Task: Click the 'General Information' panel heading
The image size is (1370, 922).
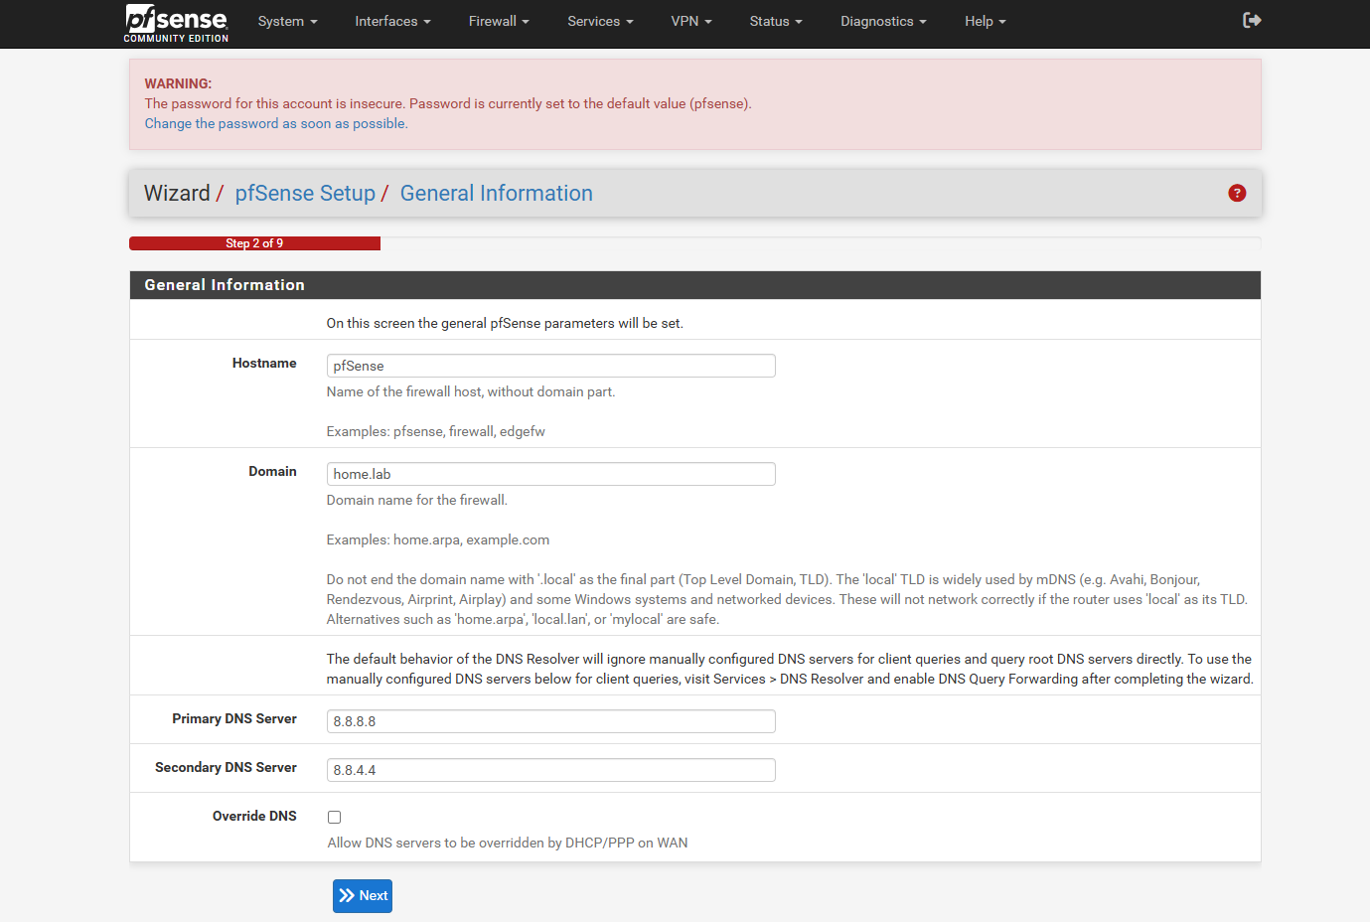Action: click(x=225, y=285)
